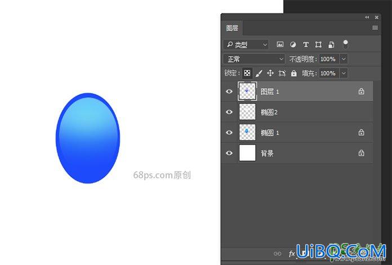Filter layers by adjustment layer icon
392x265 pixels.
pyautogui.click(x=293, y=44)
